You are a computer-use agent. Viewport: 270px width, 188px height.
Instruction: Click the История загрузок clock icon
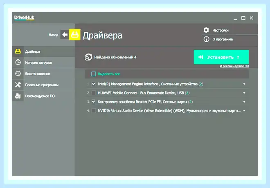click(x=18, y=62)
